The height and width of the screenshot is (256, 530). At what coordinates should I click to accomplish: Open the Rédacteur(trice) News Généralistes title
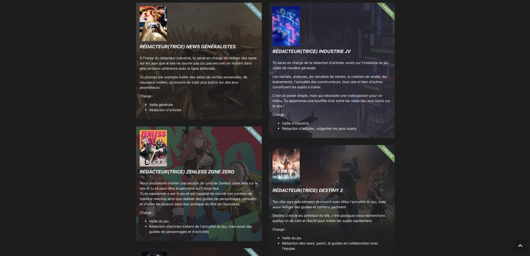[x=188, y=47]
